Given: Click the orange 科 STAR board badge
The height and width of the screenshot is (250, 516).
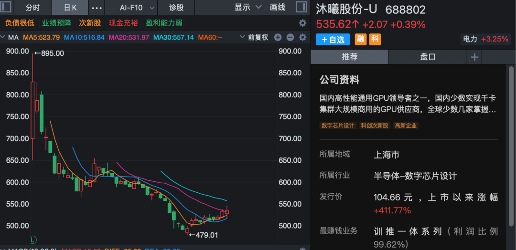Looking at the screenshot, I should [x=375, y=40].
